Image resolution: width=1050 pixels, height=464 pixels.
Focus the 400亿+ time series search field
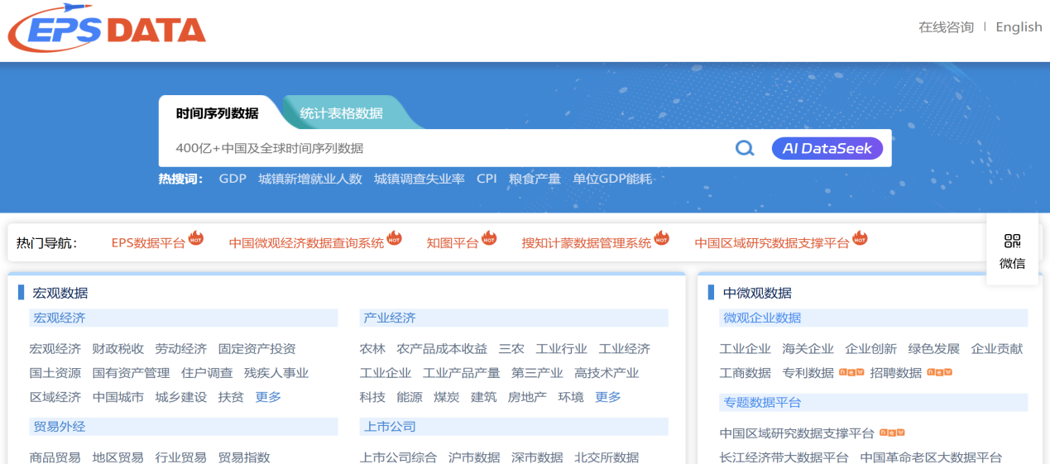point(447,148)
